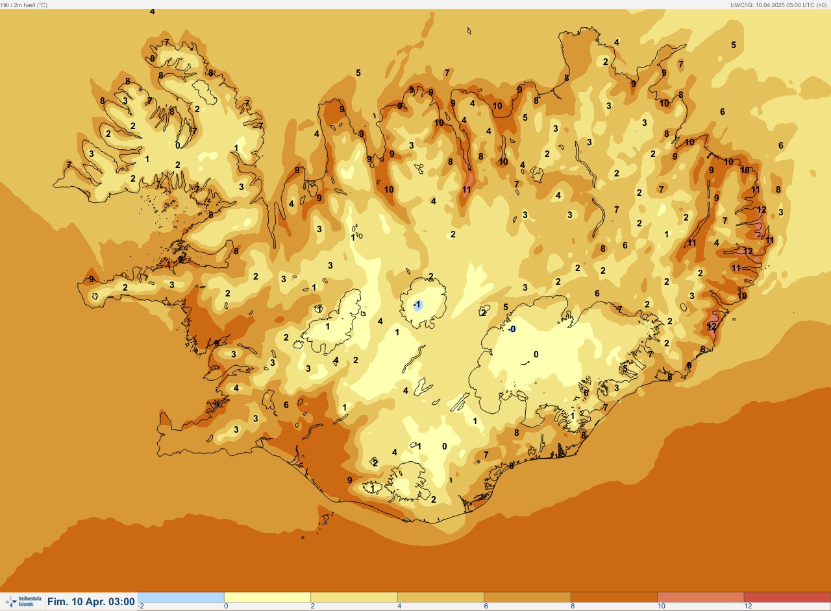Viewport: 831px width, 611px height.
Task: Click the 'Fim. 10 Apr. 03:00' date label
Action: click(91, 602)
